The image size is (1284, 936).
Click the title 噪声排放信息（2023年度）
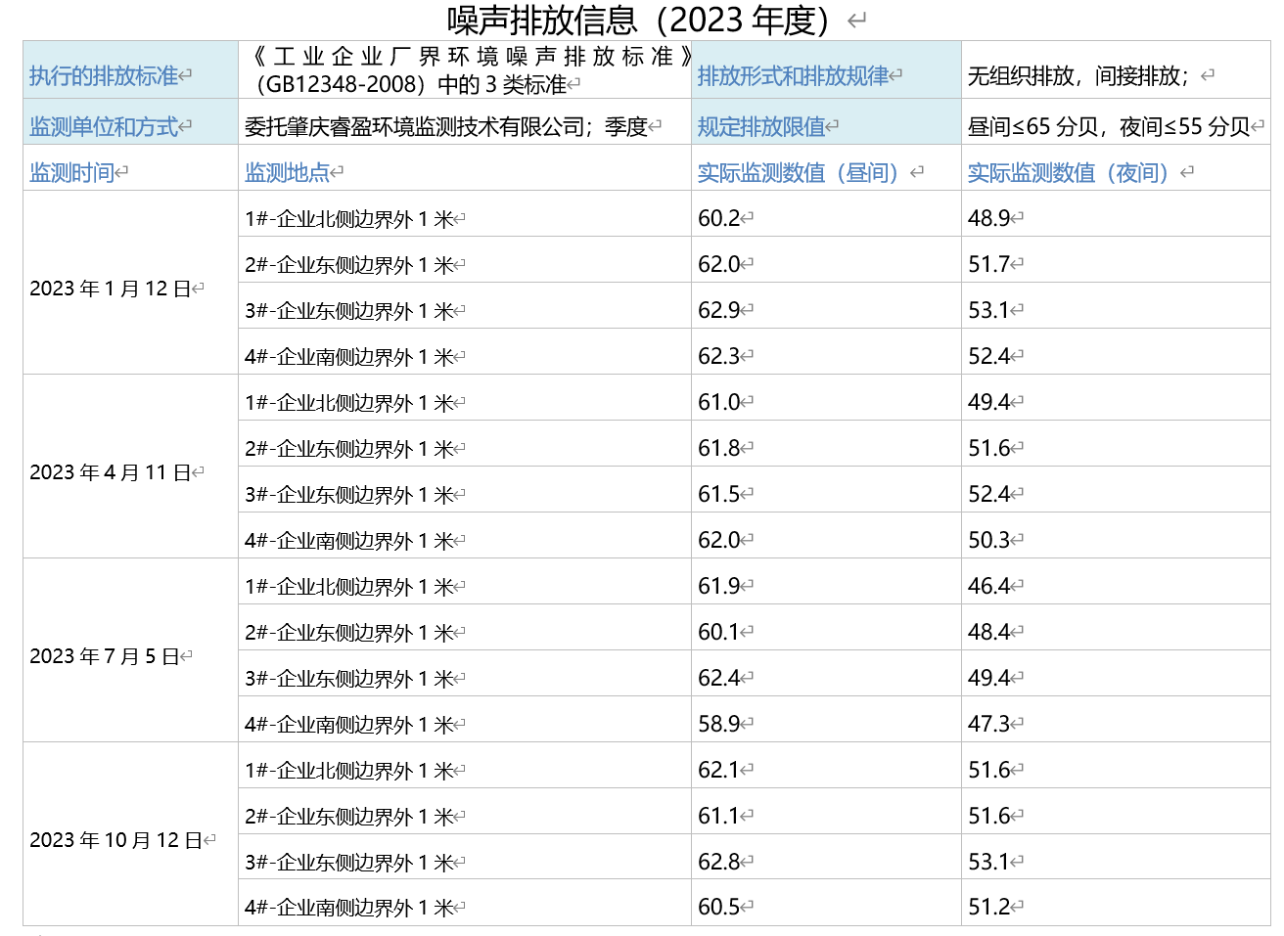click(638, 20)
